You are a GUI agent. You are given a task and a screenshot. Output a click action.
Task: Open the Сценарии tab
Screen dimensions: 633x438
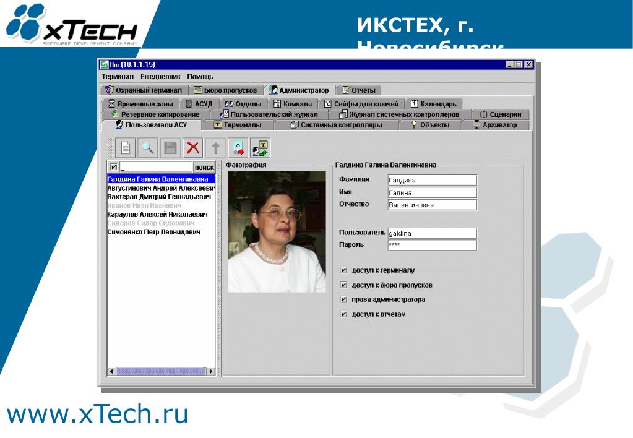tap(501, 114)
